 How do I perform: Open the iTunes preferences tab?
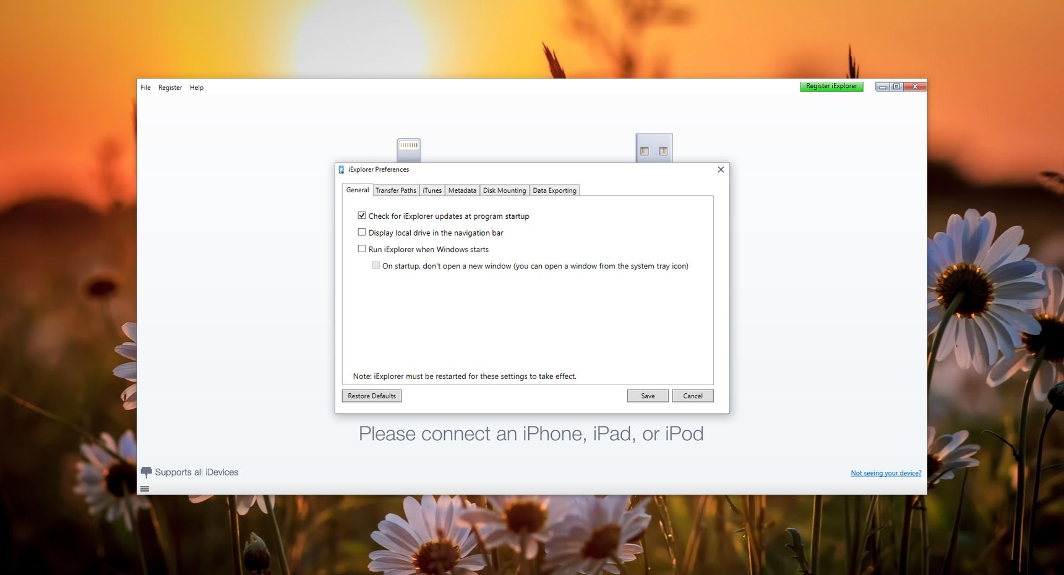(432, 190)
